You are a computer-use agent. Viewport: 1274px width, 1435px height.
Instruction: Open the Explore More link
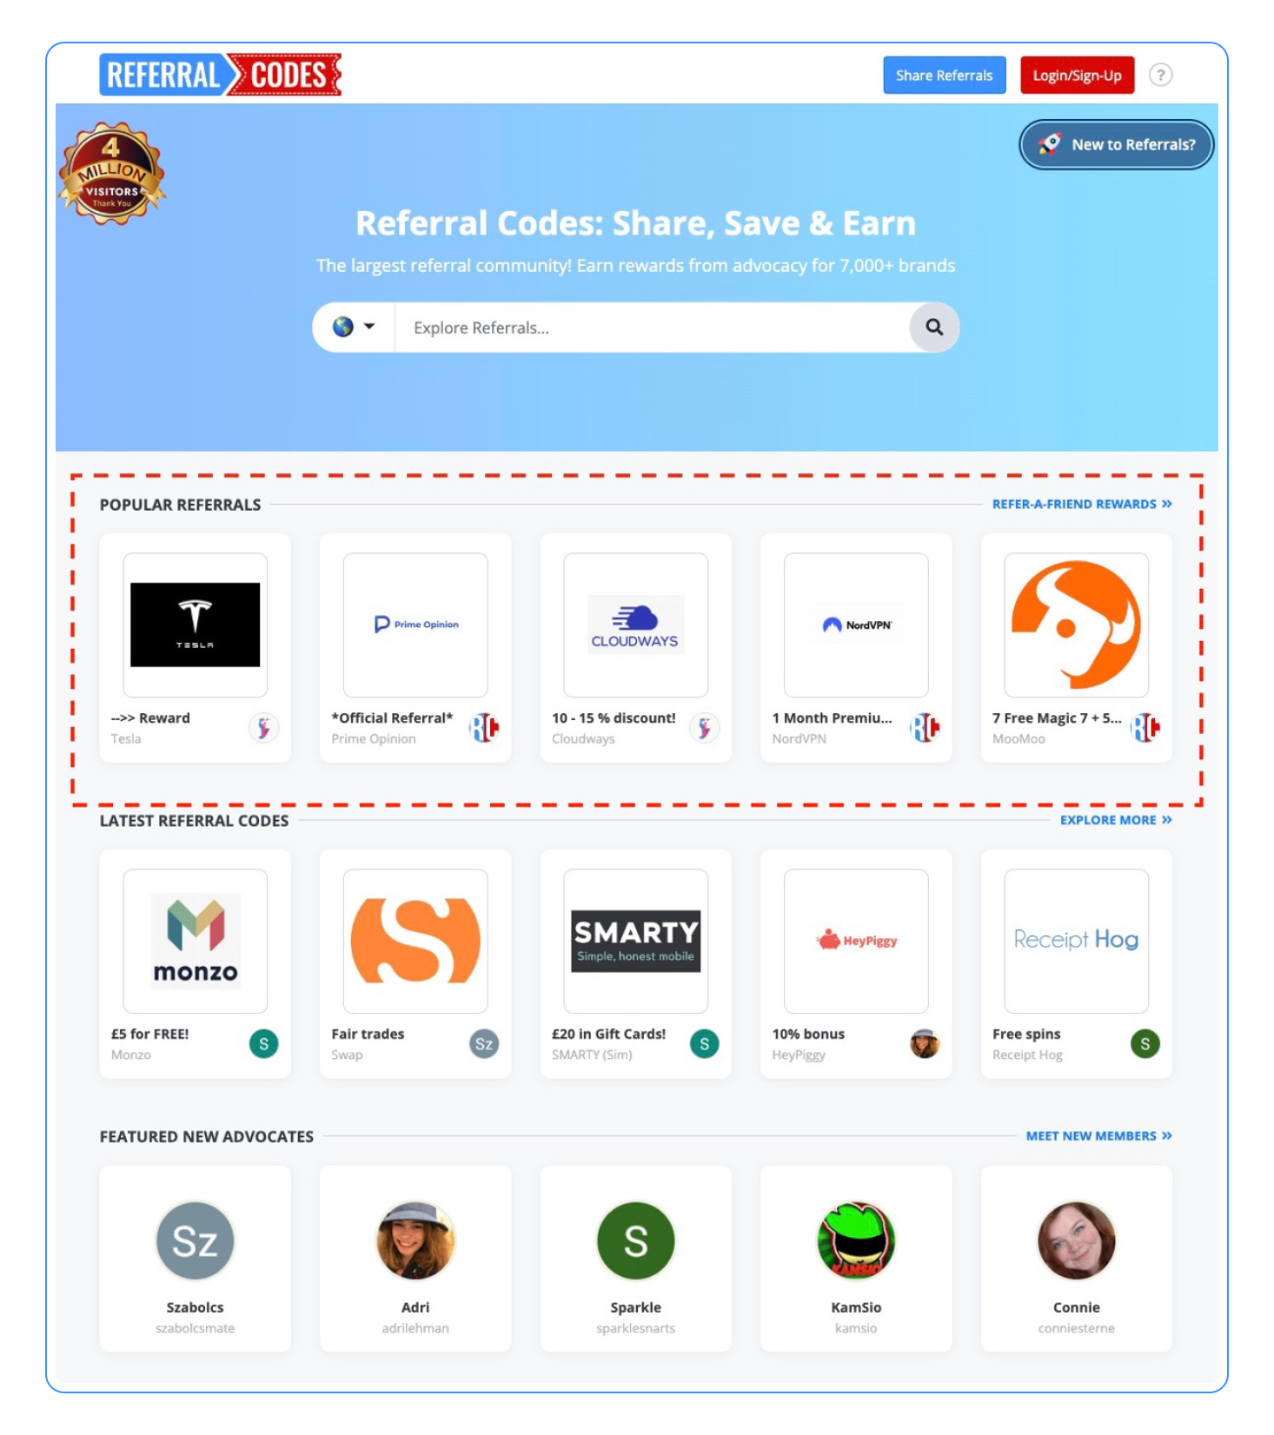tap(1116, 821)
